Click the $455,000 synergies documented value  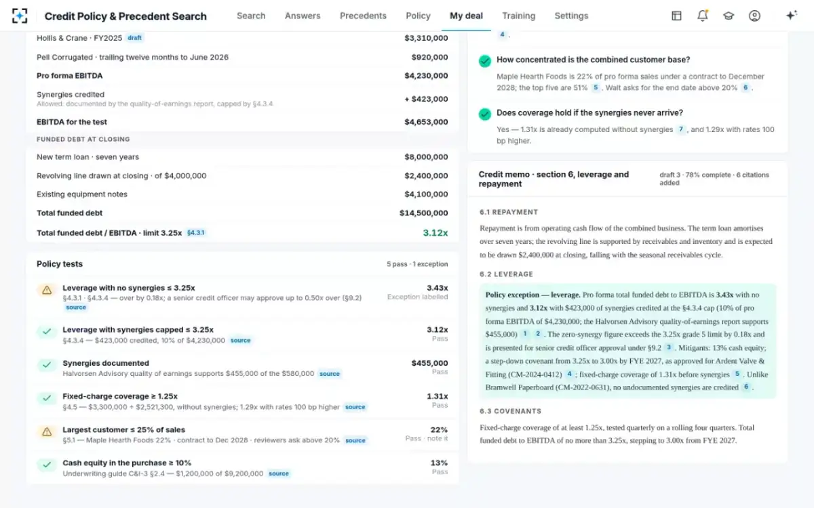click(429, 363)
